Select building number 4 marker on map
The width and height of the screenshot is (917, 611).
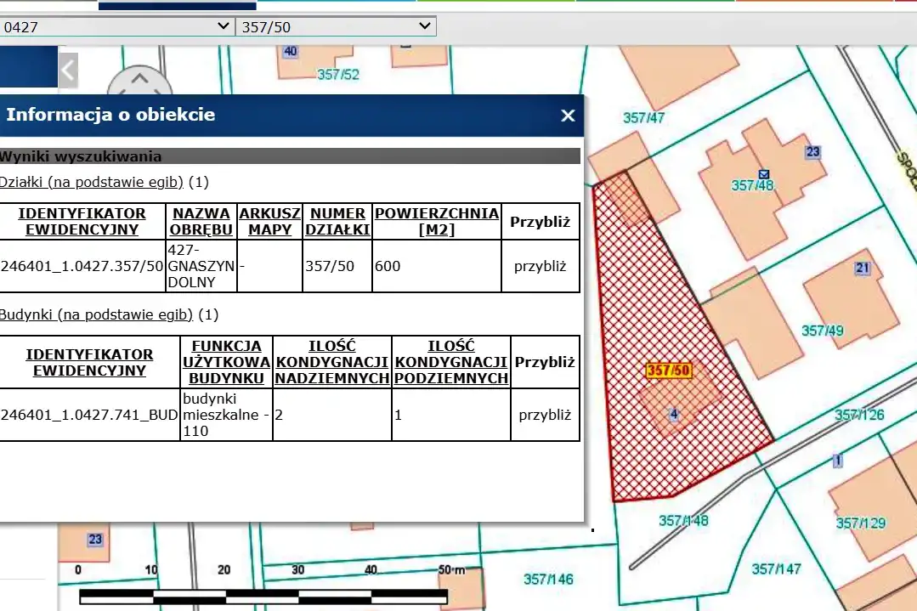(674, 414)
